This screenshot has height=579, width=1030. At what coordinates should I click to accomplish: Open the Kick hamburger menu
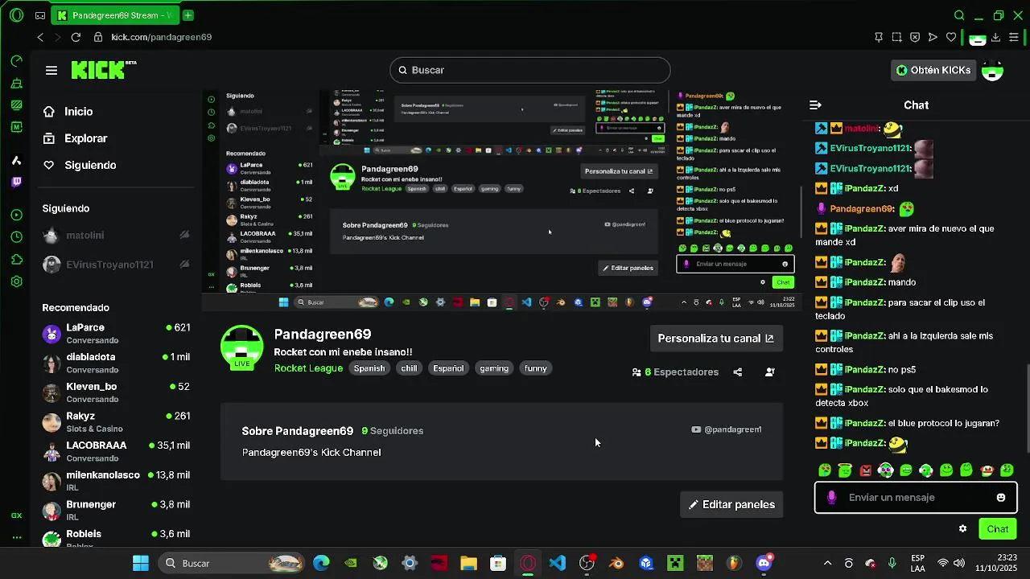click(51, 71)
